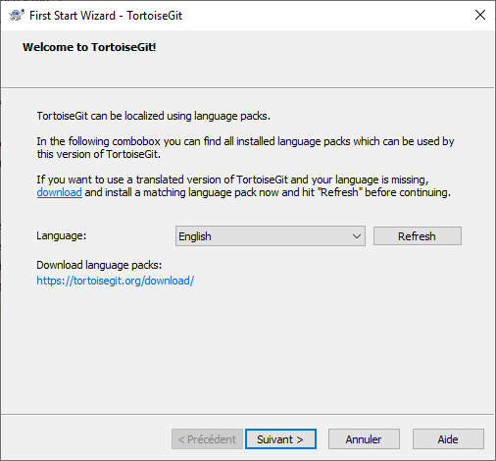The image size is (496, 461).
Task: Visit the tortoisegit.org/download URL link
Action: click(x=116, y=281)
